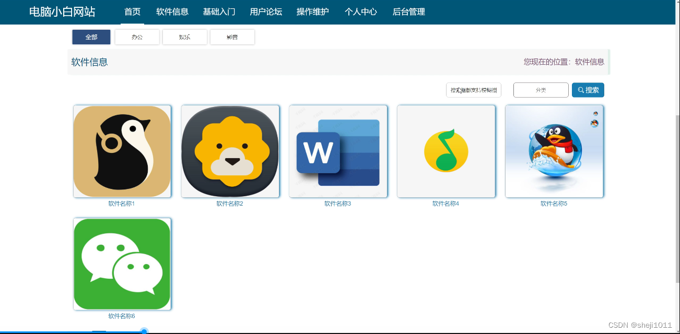Screen dimensions: 680x334
Task: Filter by the 影音 category
Action: click(x=232, y=37)
